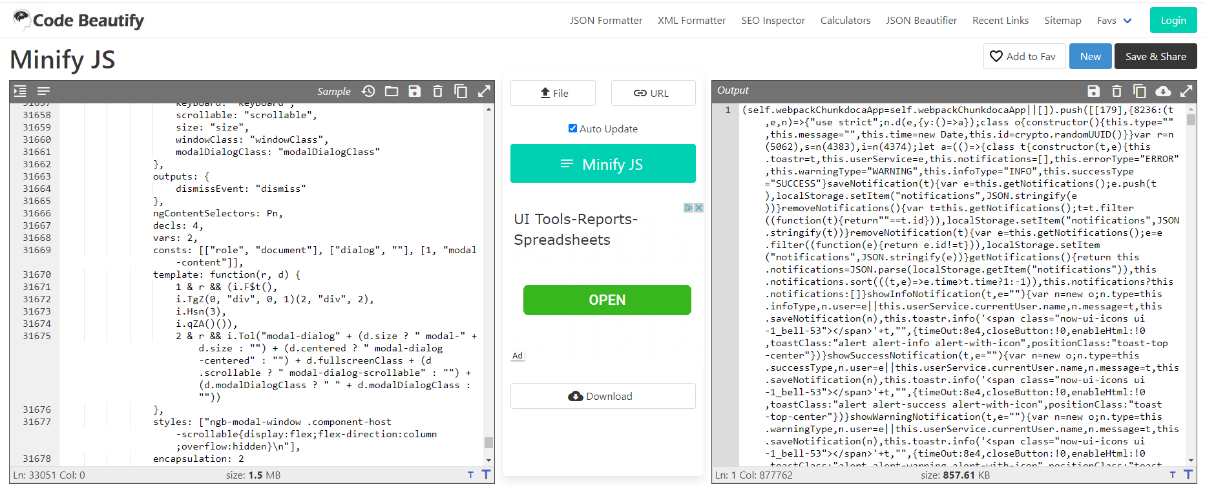Image resolution: width=1205 pixels, height=487 pixels.
Task: Click the UI Tools-Reports-Spreadsheets ad title
Action: 576,229
